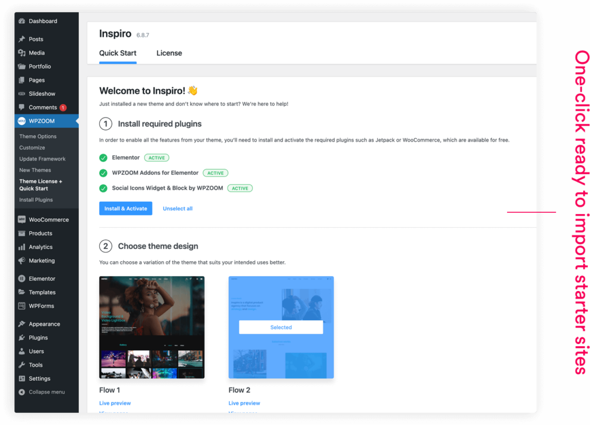
Task: Click the 'Choose theme design' heading
Action: [158, 246]
